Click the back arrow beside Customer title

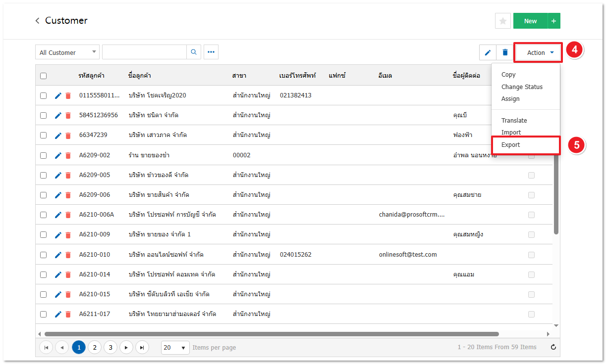tap(37, 21)
